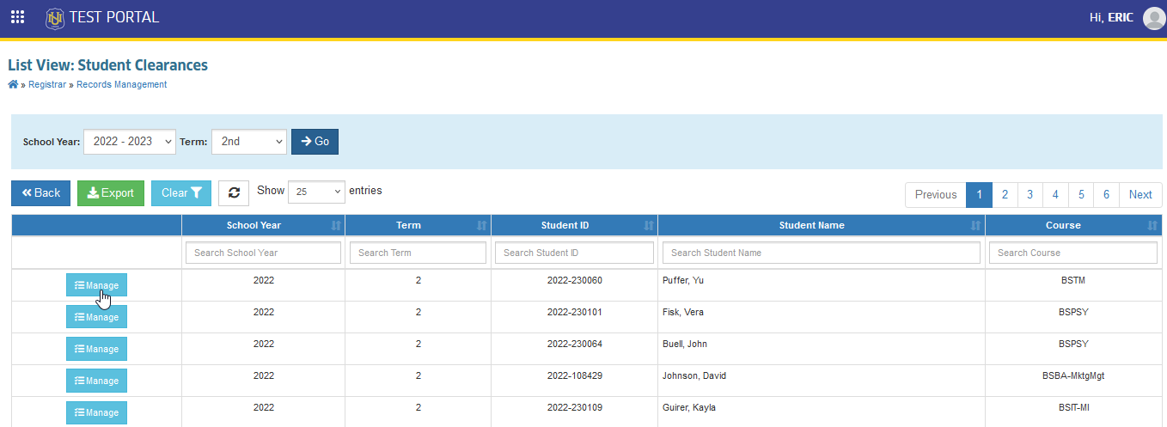Go to pagination page 2

[1005, 195]
